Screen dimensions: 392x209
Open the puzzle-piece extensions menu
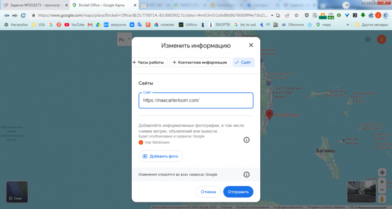point(371,15)
